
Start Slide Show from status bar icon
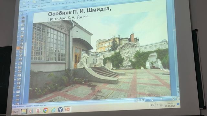(143, 100)
